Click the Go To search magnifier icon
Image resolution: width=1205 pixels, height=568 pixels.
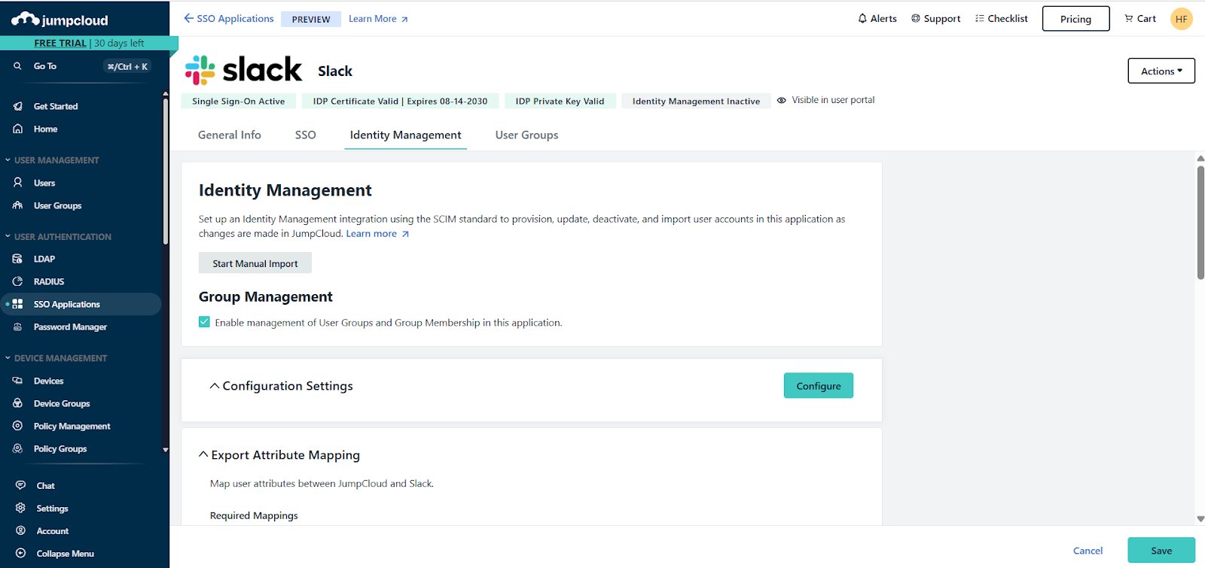pos(17,66)
